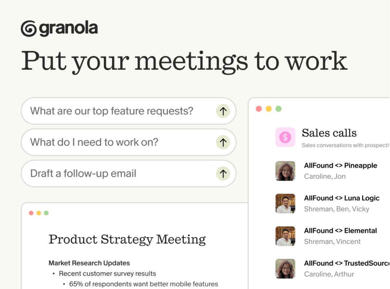This screenshot has width=390, height=289.
Task: Select avatar next to AllFound <> TrustedSource
Action: coord(285,269)
